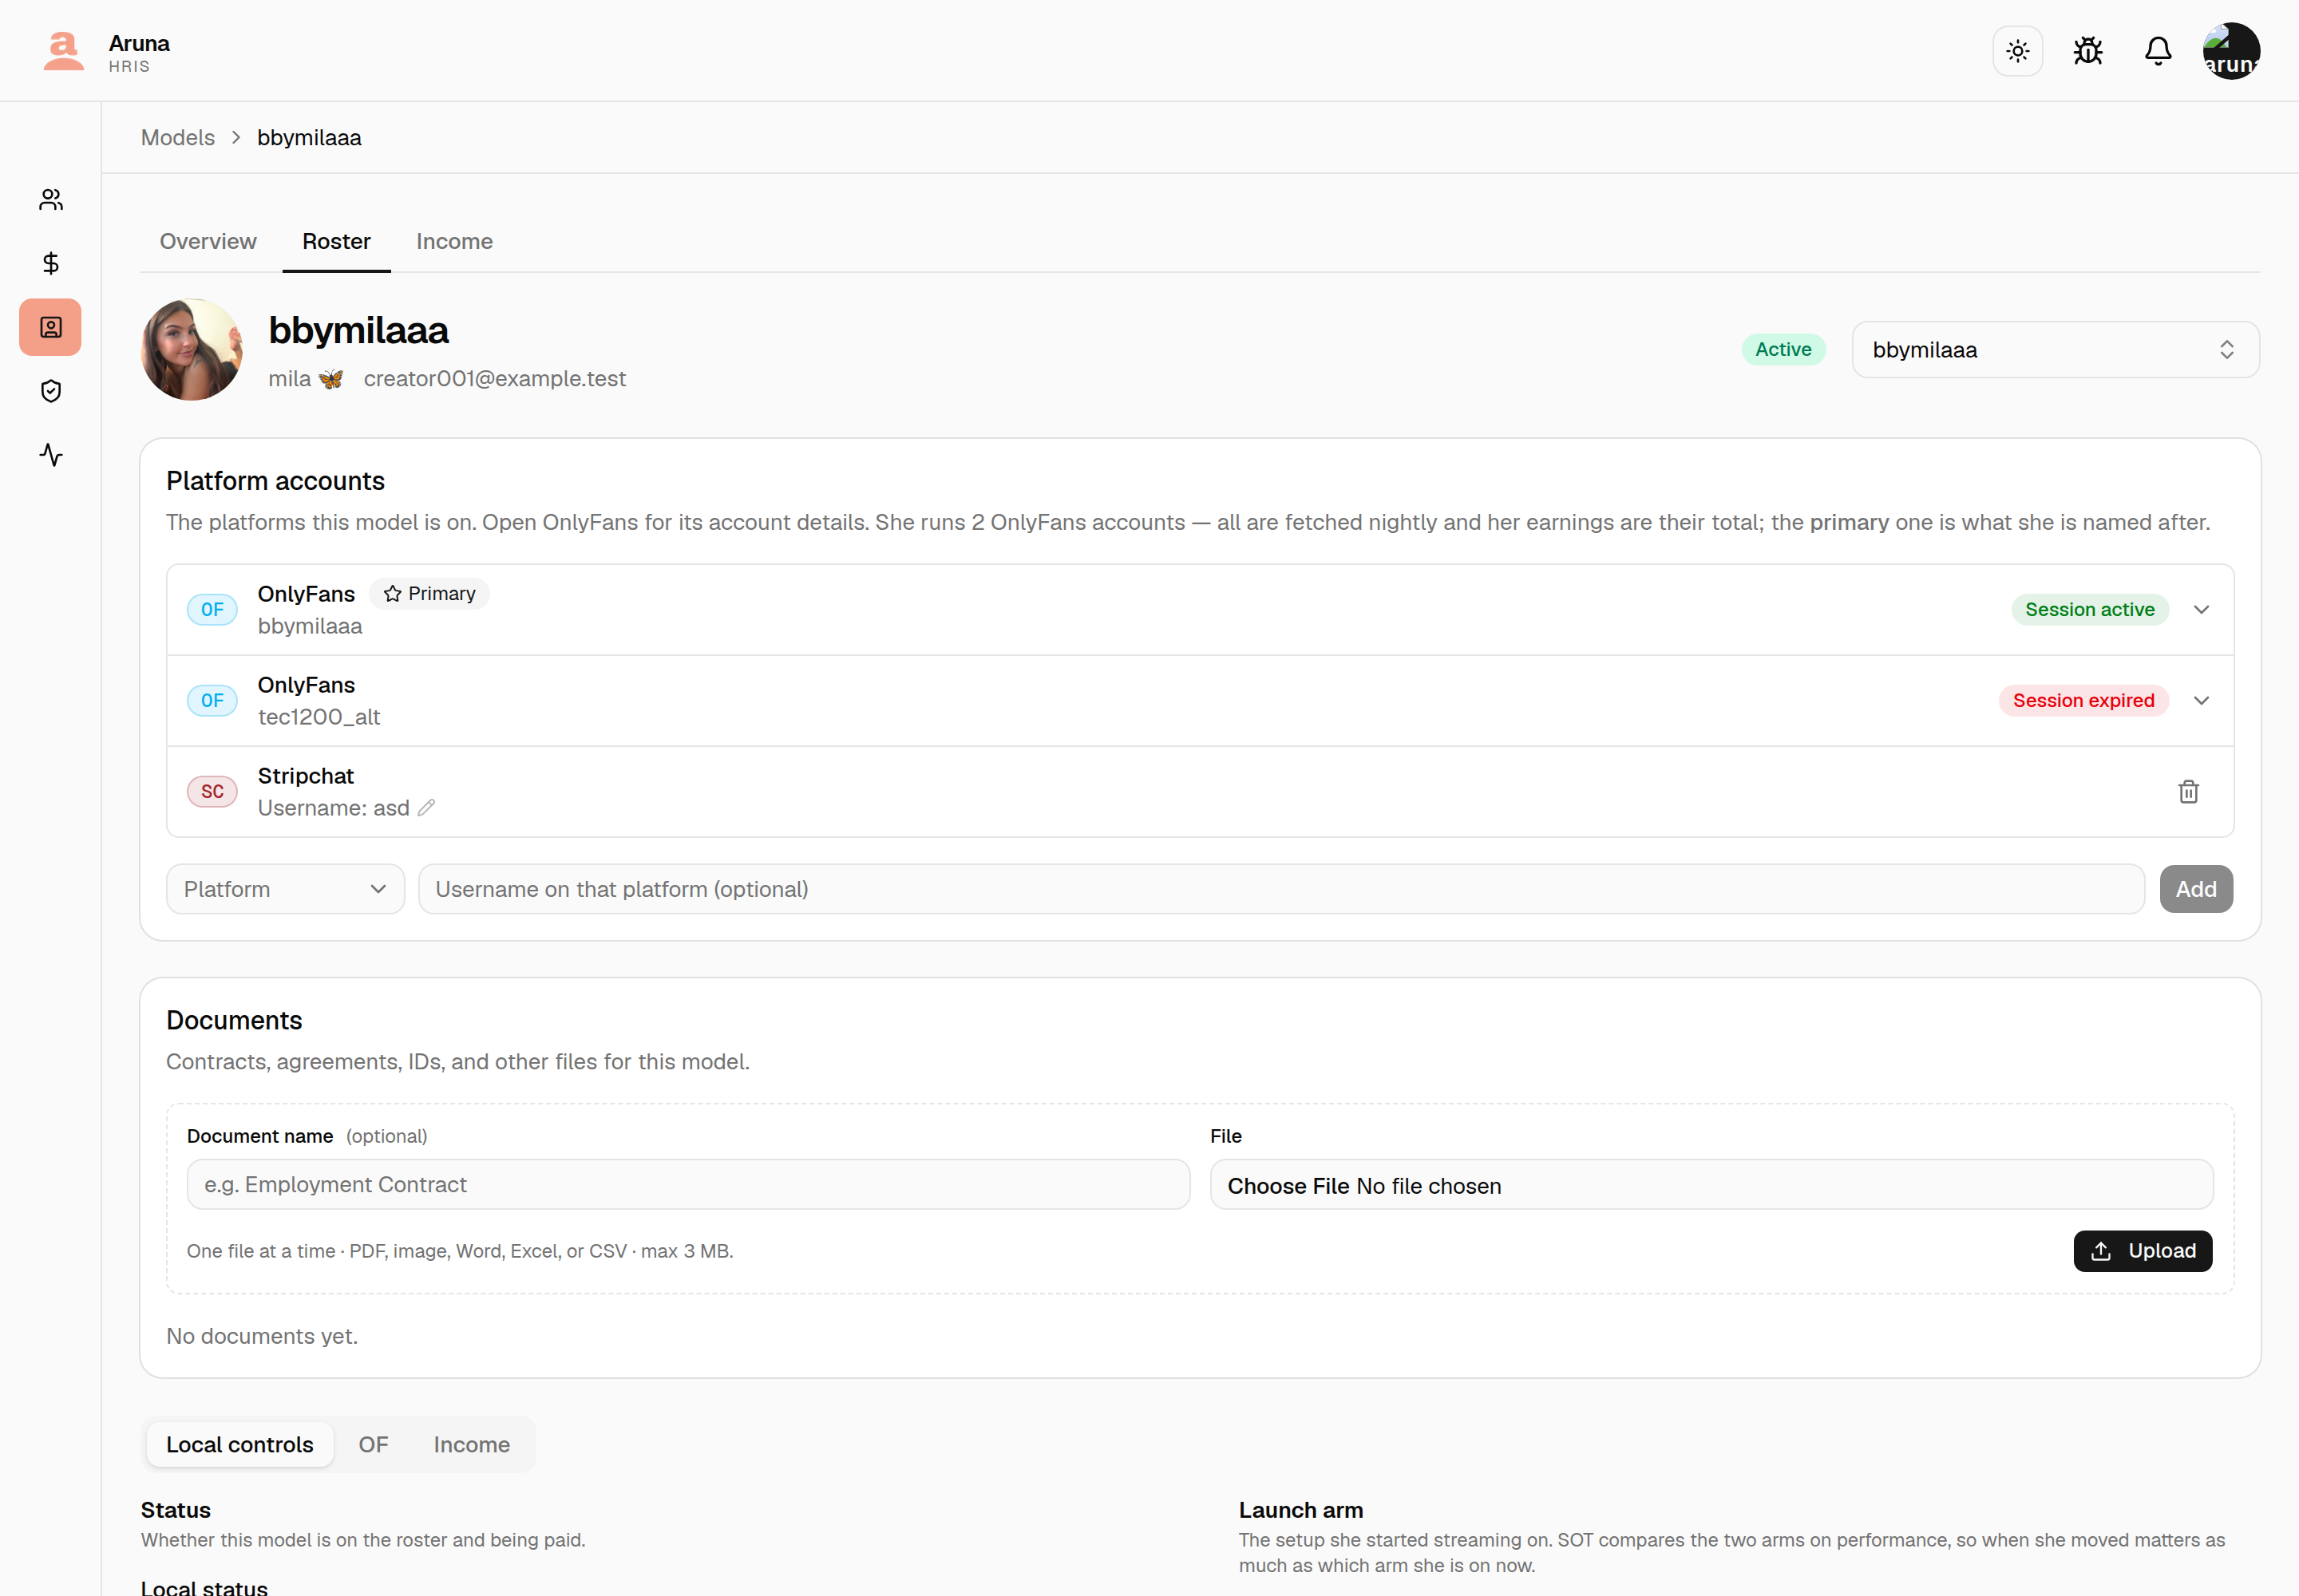
Task: Click the creator001@example.test email
Action: [x=494, y=379]
